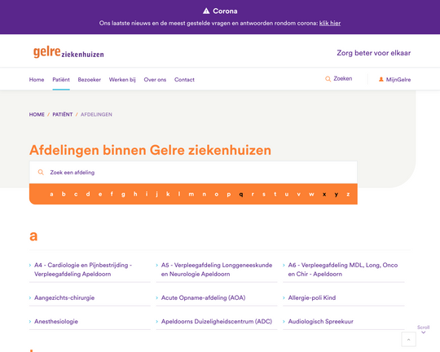Click the Corona warning triangle icon

[206, 11]
